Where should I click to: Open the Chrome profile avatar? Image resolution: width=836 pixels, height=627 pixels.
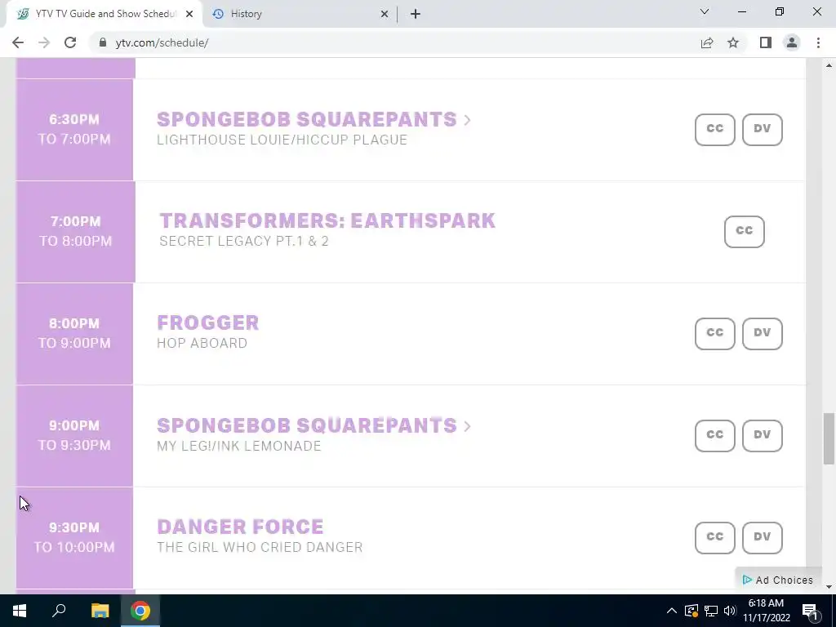point(792,42)
